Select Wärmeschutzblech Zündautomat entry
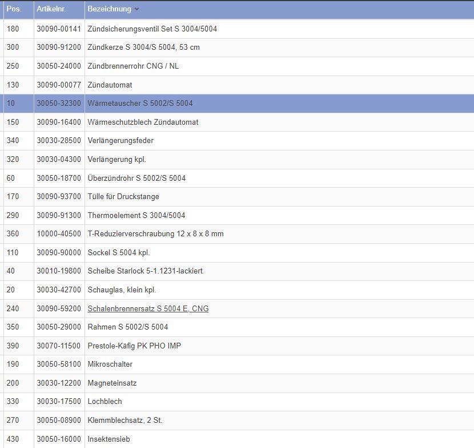 click(x=143, y=122)
